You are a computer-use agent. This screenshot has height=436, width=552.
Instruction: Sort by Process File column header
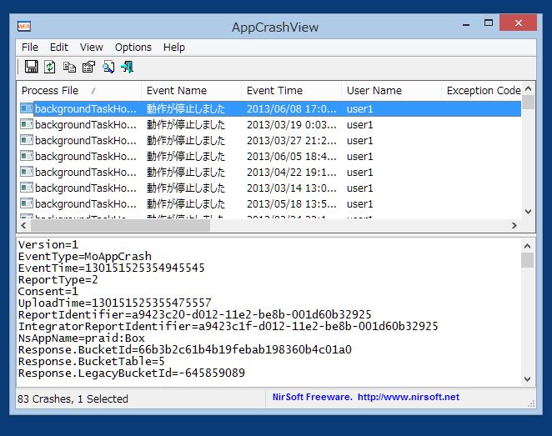[x=79, y=90]
